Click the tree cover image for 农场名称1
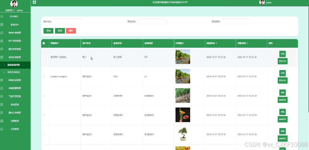309x150 pixels. 183,95
